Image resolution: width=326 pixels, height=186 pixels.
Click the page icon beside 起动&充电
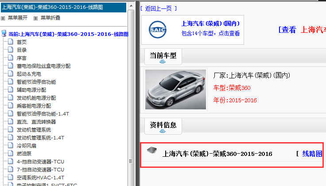tap(10, 74)
